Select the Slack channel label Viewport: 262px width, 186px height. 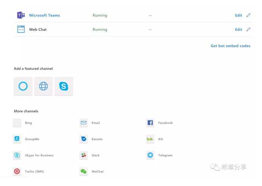(95, 155)
